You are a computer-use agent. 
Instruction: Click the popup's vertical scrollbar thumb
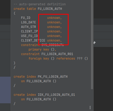pos(92,44)
